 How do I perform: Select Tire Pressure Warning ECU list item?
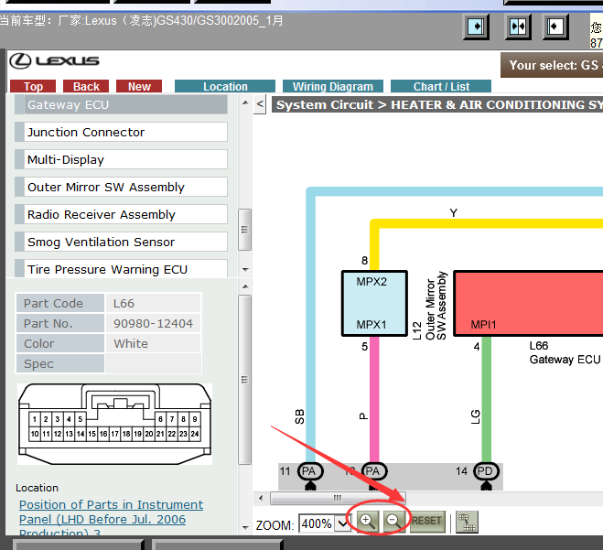121,268
